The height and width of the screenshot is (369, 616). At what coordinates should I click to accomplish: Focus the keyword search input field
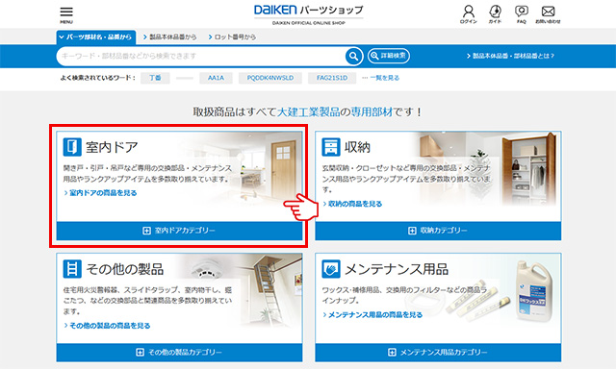pyautogui.click(x=201, y=56)
